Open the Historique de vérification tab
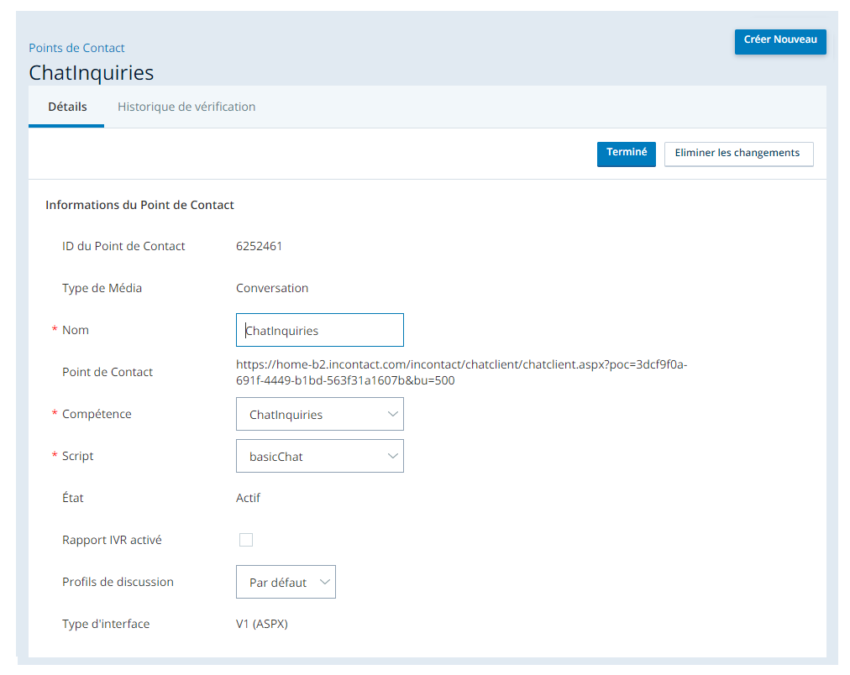The width and height of the screenshot is (850, 675). (186, 107)
